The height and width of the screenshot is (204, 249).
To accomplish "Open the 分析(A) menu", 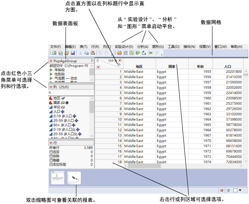I will click(142, 47).
